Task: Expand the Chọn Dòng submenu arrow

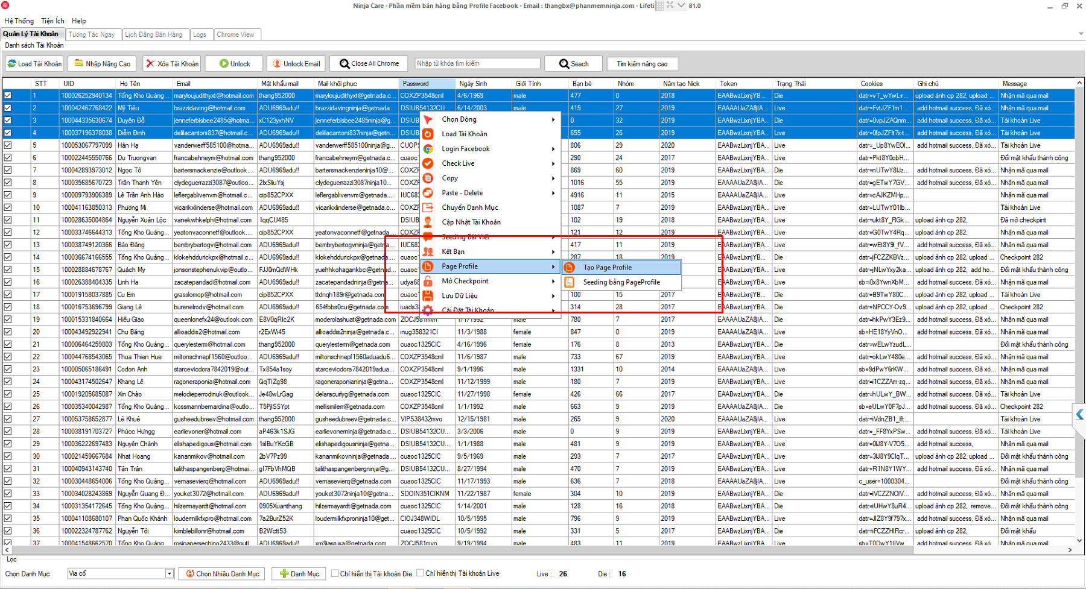Action: click(x=553, y=119)
